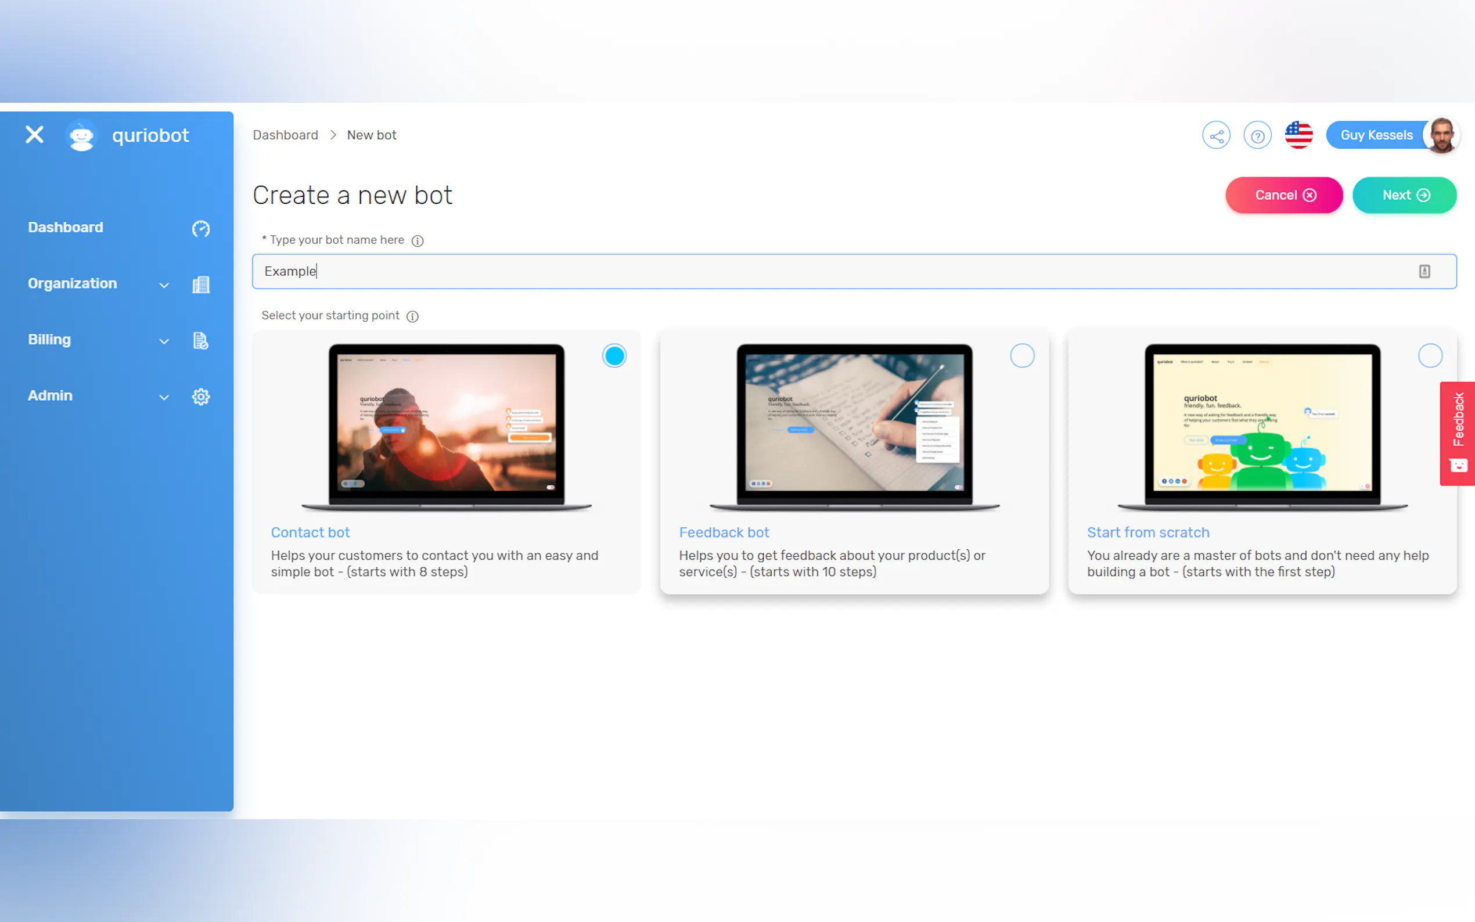
Task: Click the Billing invoice icon
Action: click(x=200, y=341)
